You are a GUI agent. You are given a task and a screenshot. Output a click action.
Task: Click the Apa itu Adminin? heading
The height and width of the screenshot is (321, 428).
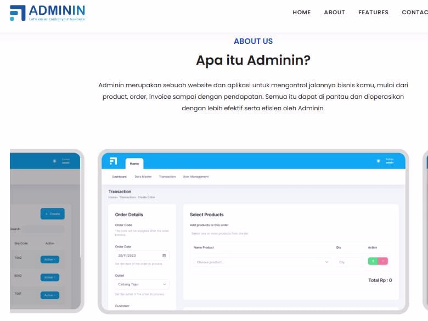(254, 60)
